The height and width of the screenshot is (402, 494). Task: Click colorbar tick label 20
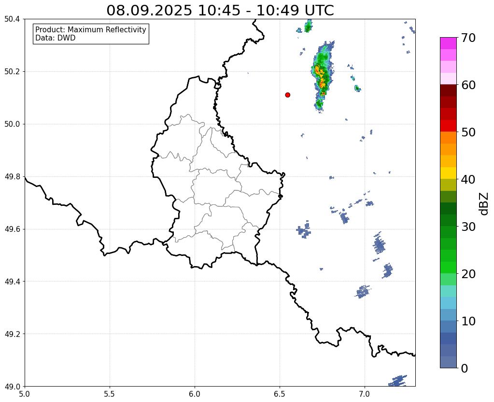pos(468,274)
